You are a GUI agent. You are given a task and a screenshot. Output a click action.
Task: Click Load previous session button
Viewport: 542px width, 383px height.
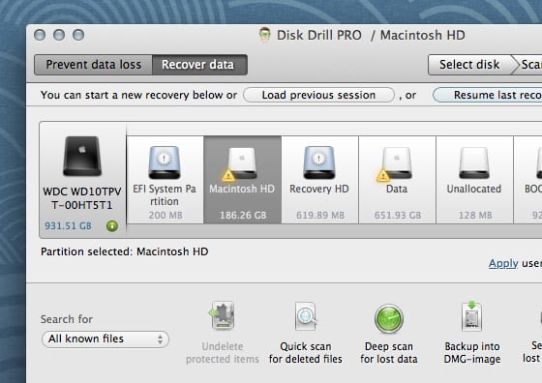(x=318, y=95)
